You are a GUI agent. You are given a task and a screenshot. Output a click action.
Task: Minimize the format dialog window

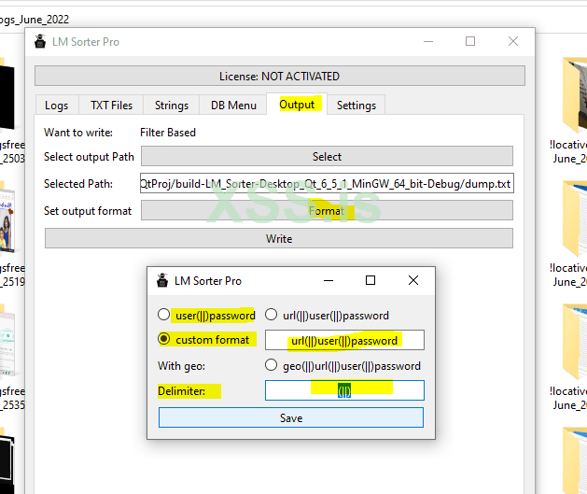328,280
